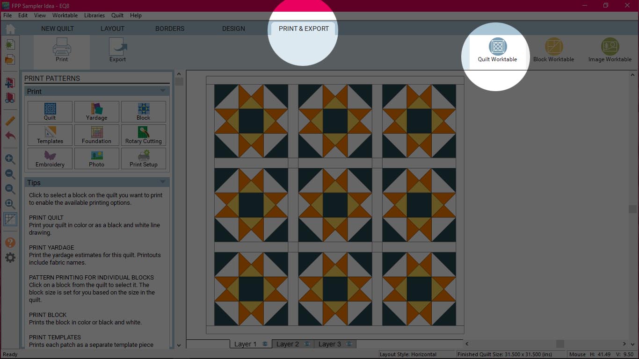Select the PRINT & EXPORT tab
The height and width of the screenshot is (359, 639).
click(x=304, y=29)
